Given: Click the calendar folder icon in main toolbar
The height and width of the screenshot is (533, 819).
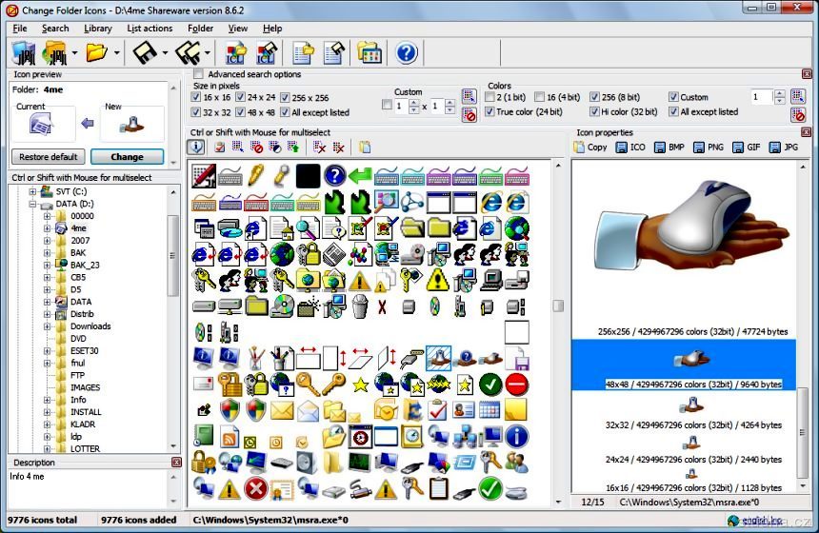Looking at the screenshot, I should (x=370, y=53).
